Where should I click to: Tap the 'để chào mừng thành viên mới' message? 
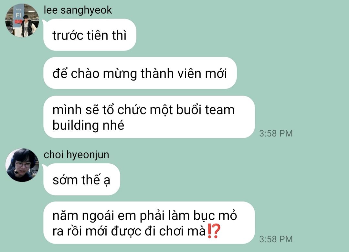140,73
